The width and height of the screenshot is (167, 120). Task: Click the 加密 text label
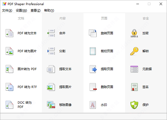pos(146,33)
